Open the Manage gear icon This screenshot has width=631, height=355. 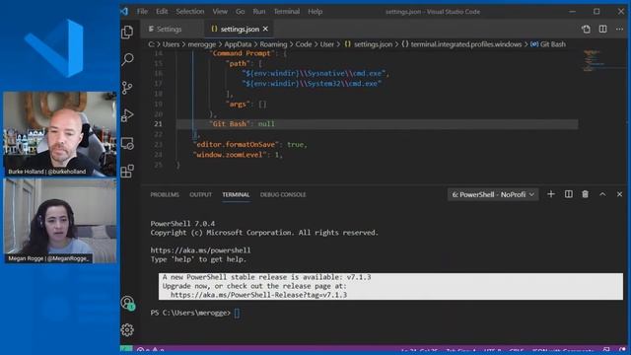pos(127,330)
